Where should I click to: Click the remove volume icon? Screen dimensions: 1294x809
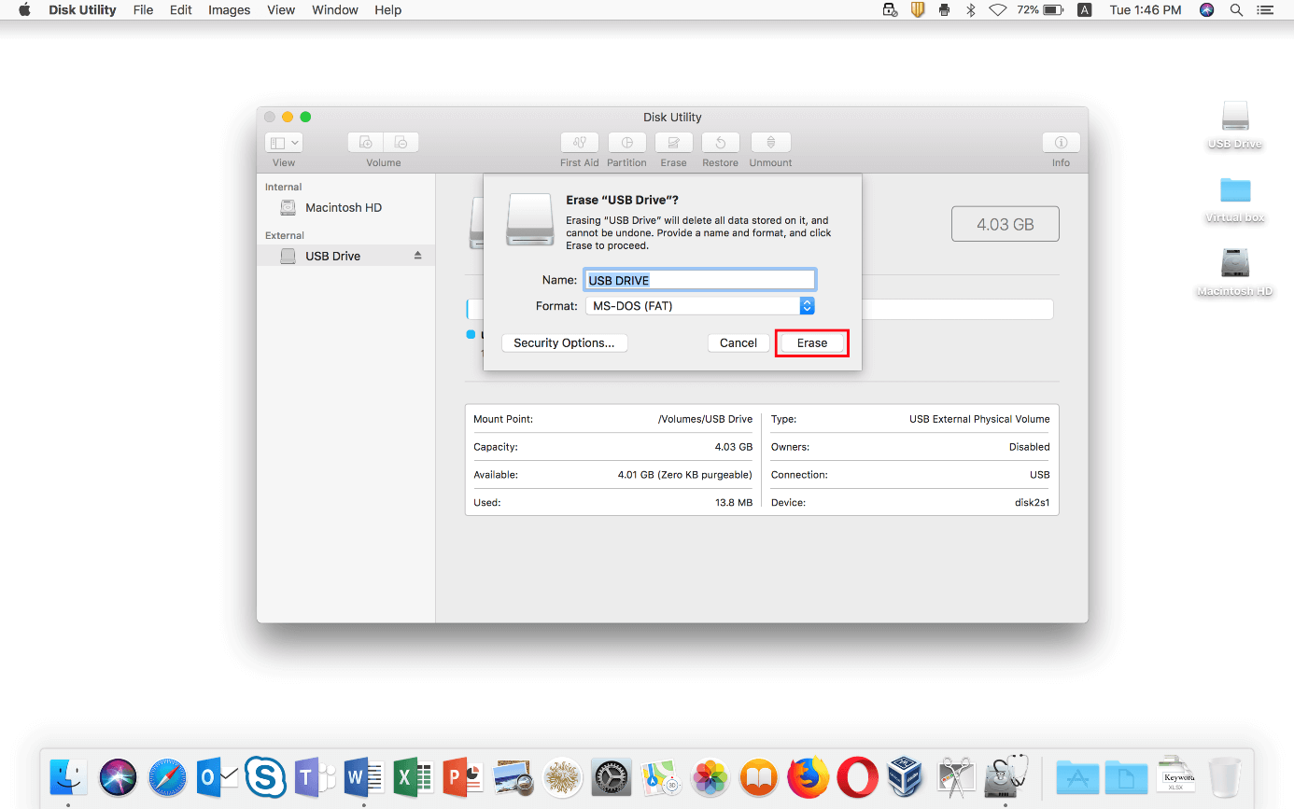pyautogui.click(x=401, y=143)
